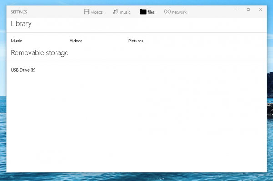Click the ocean desktop wallpaper below the window
This screenshot has height=181, width=273.
136,176
